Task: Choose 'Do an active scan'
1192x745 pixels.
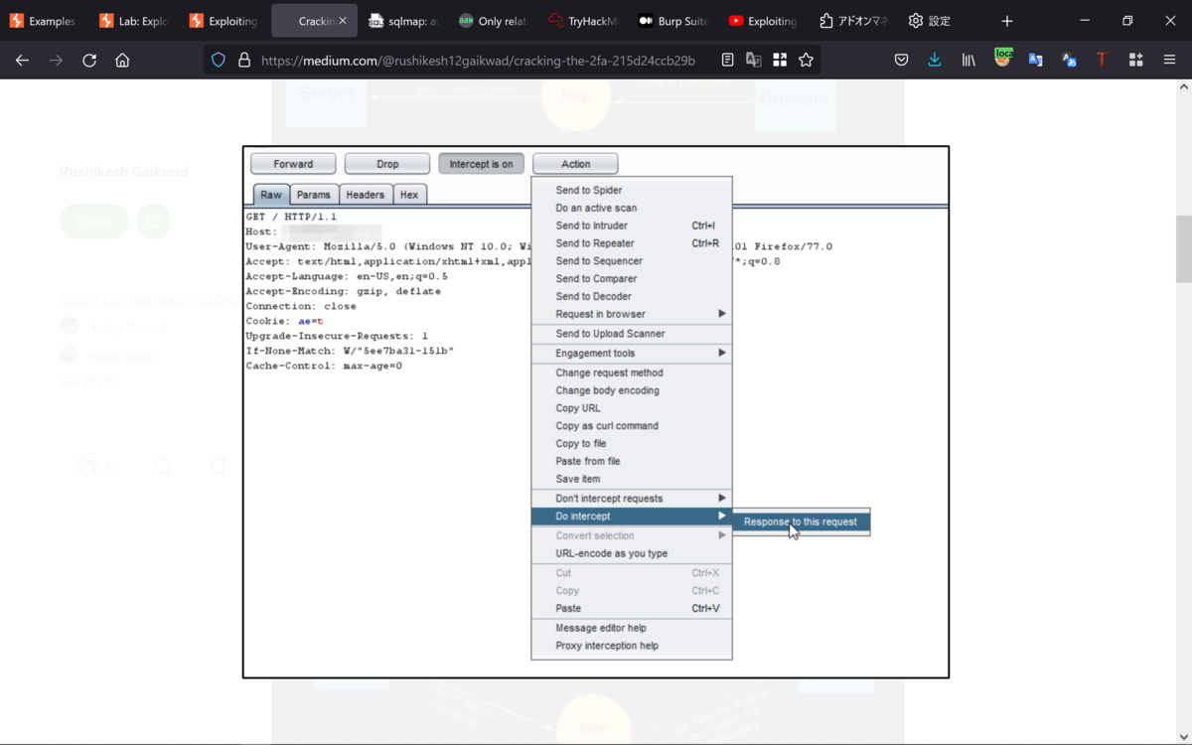Action: [x=632, y=208]
